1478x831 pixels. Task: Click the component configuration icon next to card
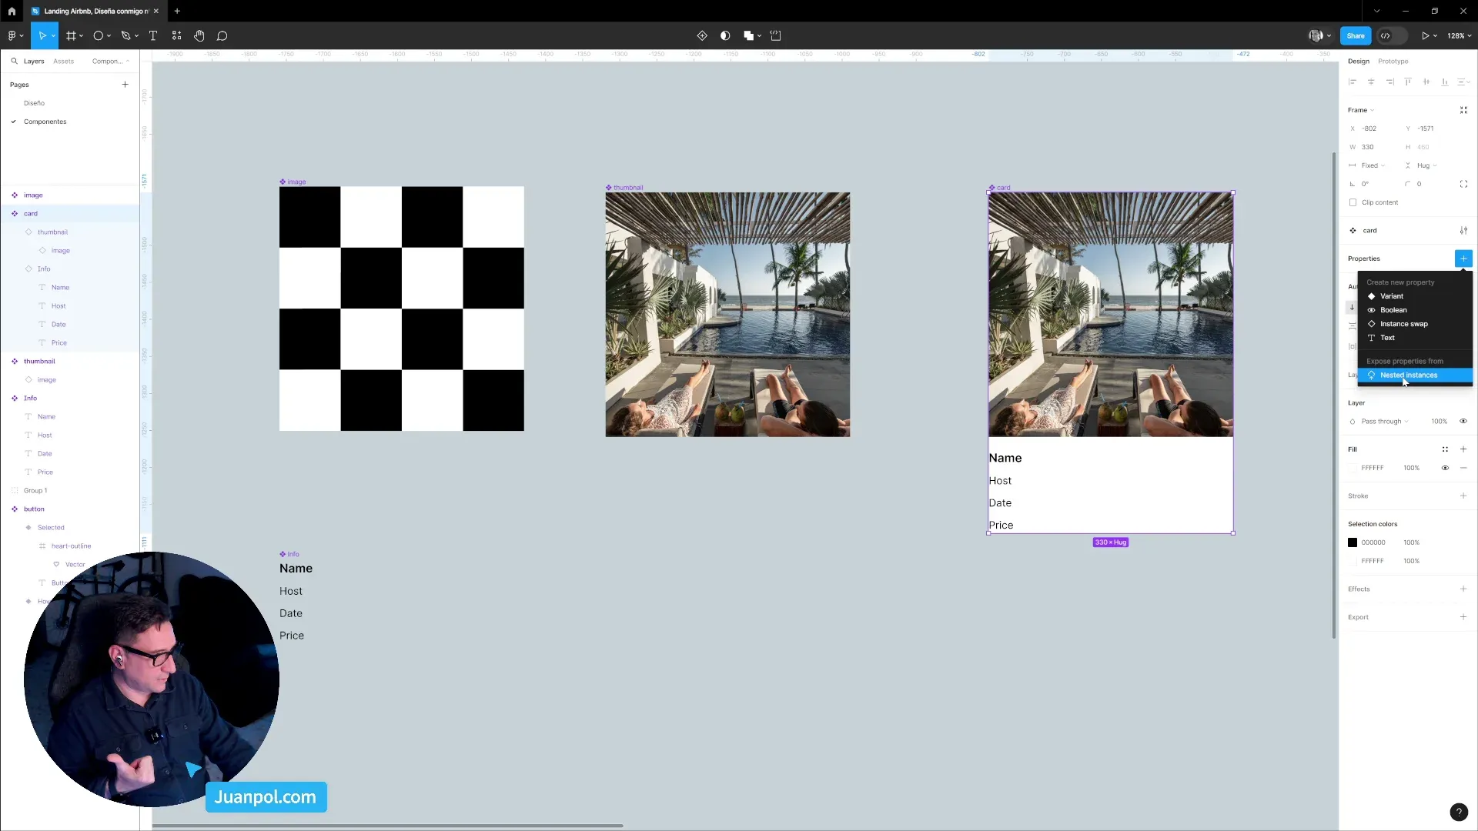pyautogui.click(x=1463, y=231)
